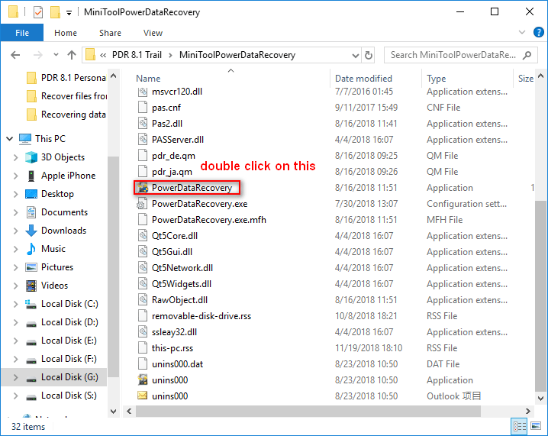Viewport: 548px width, 436px height.
Task: Open the File menu tab
Action: (x=22, y=33)
